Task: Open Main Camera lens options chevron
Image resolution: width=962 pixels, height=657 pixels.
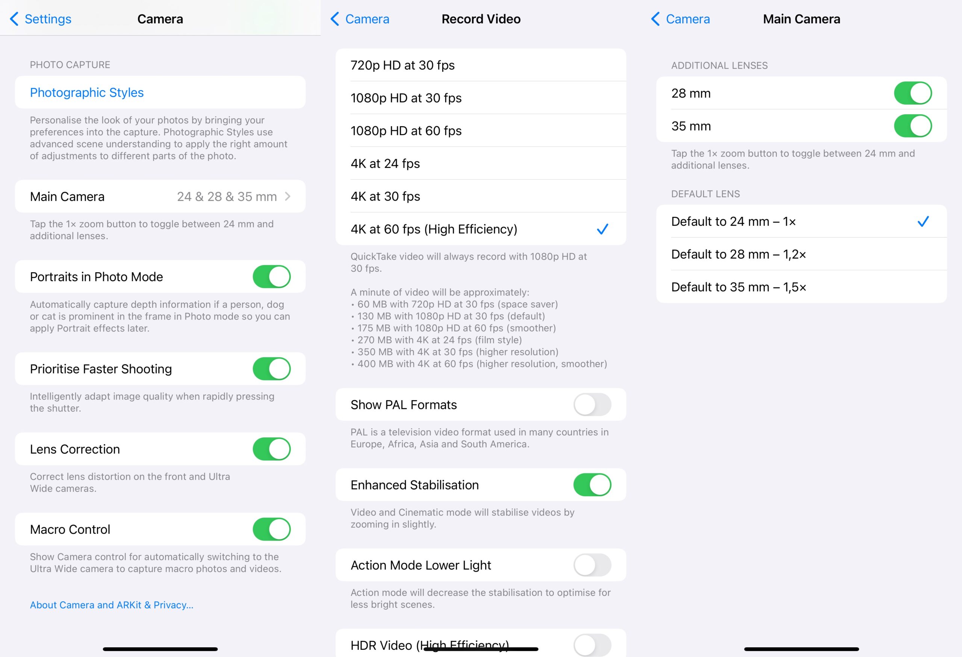Action: tap(288, 196)
